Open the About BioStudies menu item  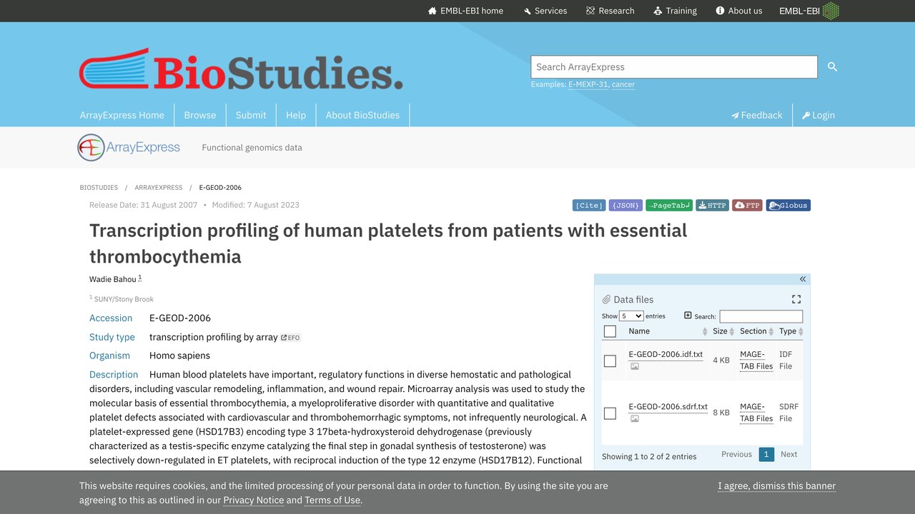click(362, 115)
